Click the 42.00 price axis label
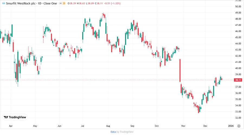The image size is (244, 135). point(238,56)
